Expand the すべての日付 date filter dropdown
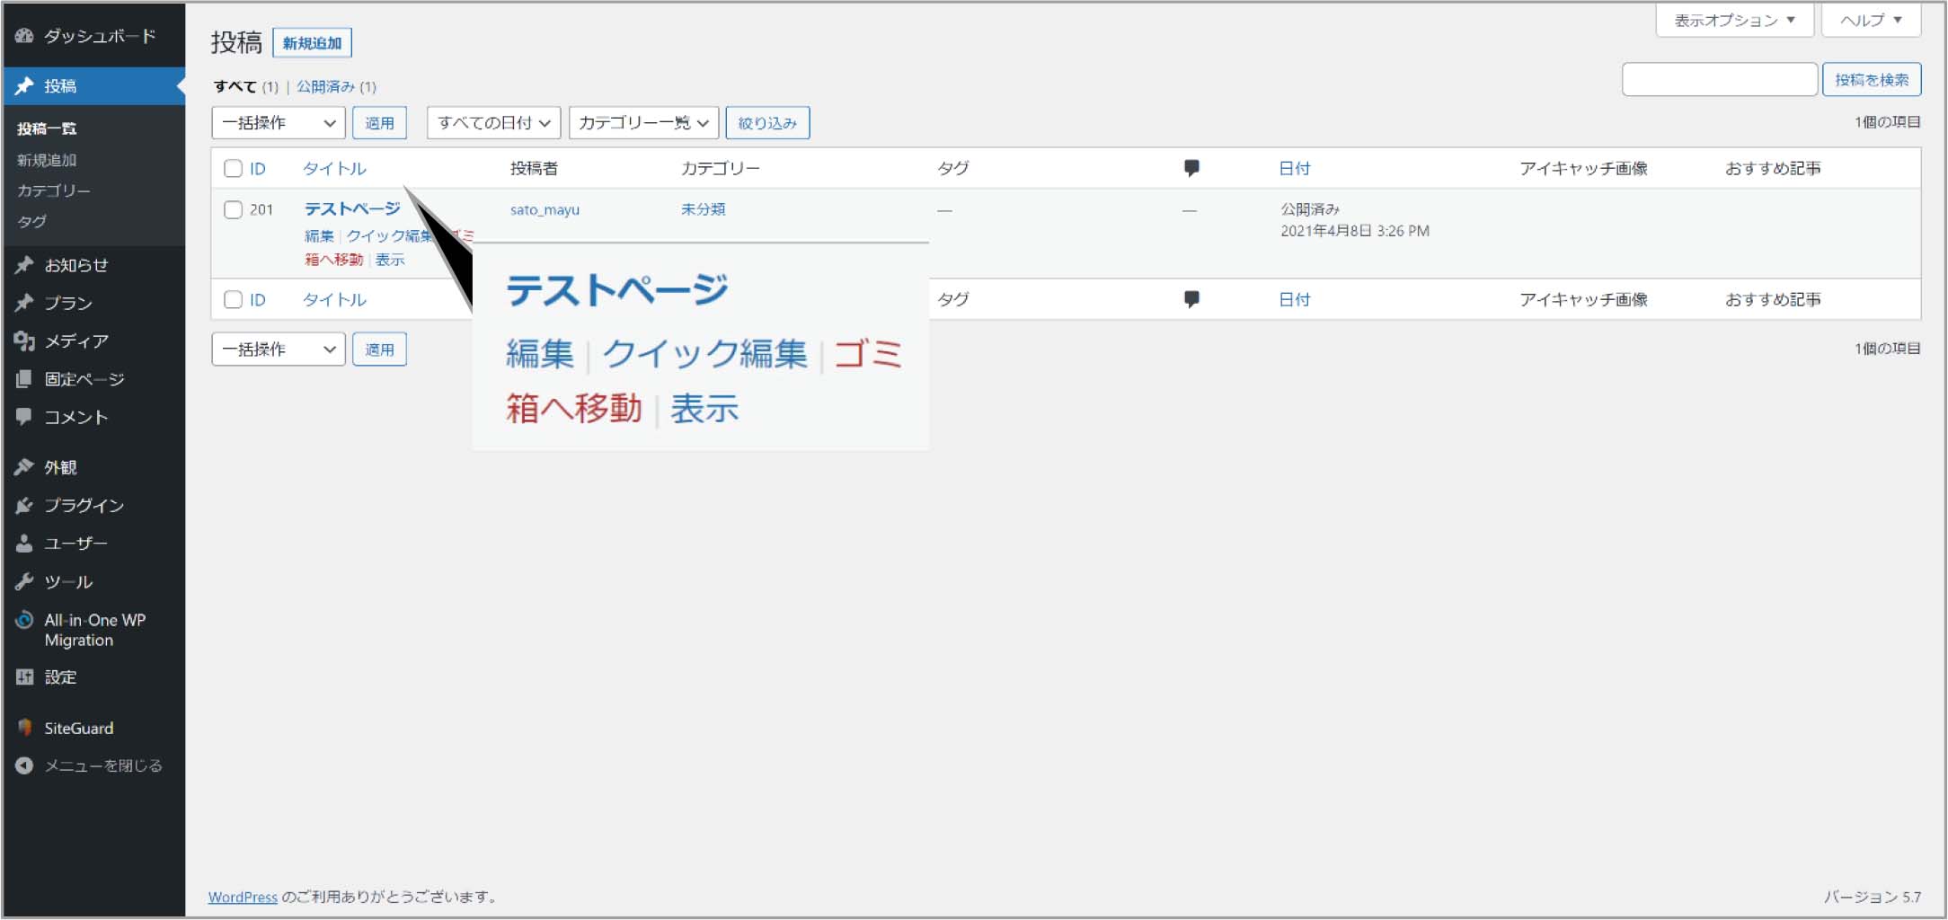This screenshot has width=1948, height=920. click(x=493, y=123)
